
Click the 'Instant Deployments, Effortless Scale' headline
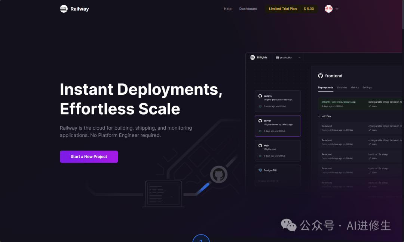(141, 99)
